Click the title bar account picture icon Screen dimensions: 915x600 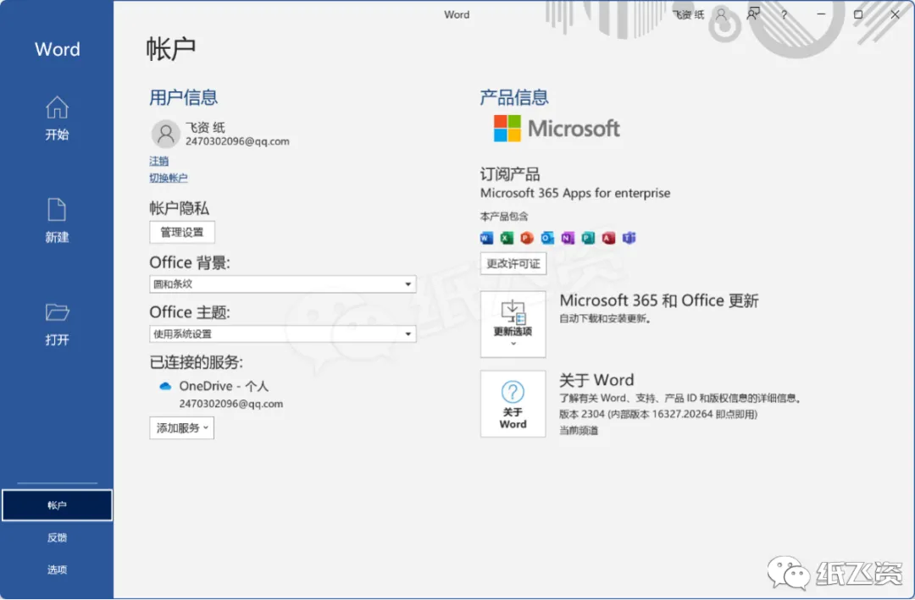(x=722, y=14)
